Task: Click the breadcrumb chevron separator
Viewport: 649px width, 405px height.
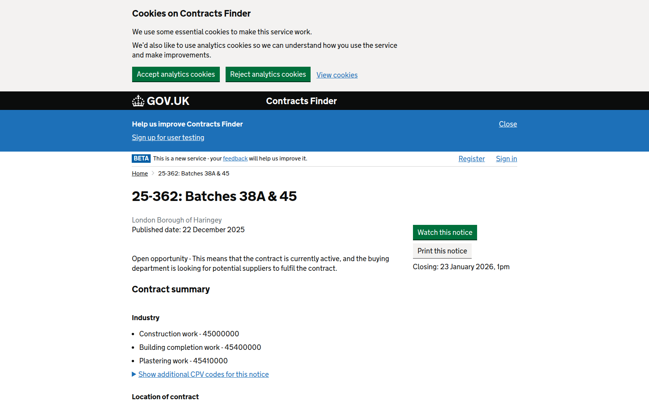Action: pyautogui.click(x=153, y=174)
